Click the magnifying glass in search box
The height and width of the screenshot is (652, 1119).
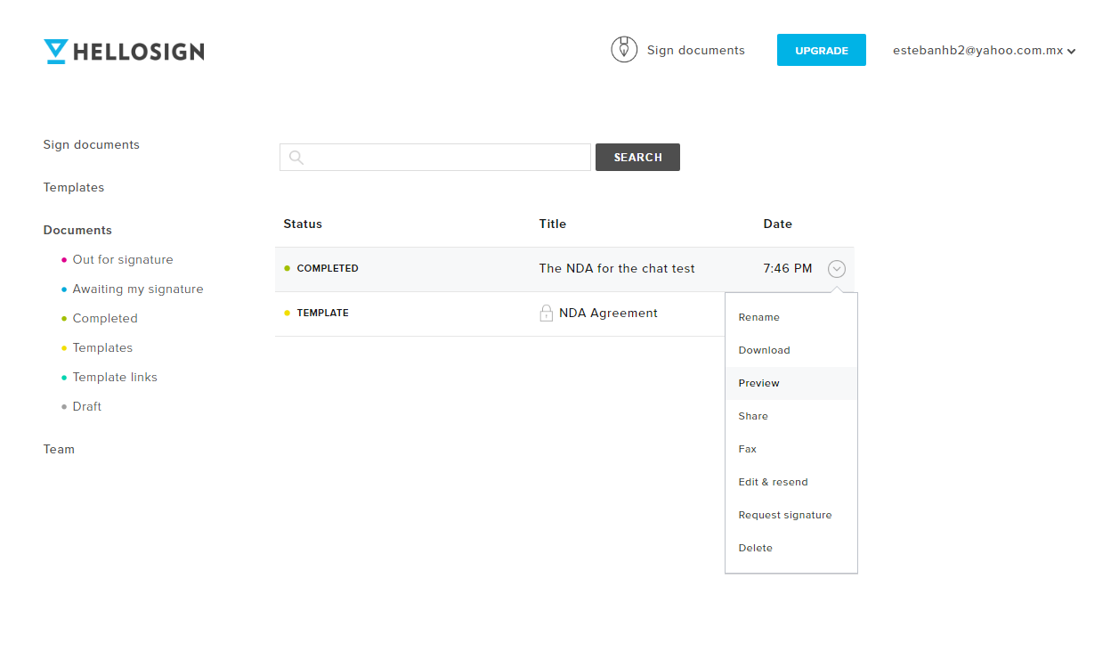click(295, 157)
